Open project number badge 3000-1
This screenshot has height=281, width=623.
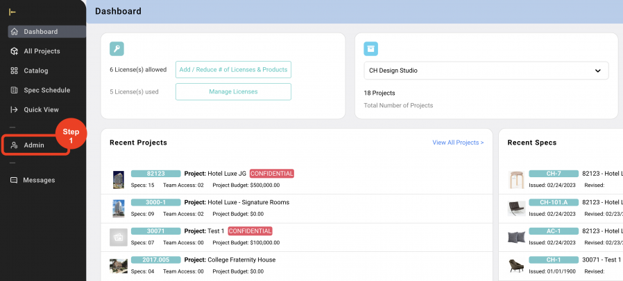tap(155, 202)
